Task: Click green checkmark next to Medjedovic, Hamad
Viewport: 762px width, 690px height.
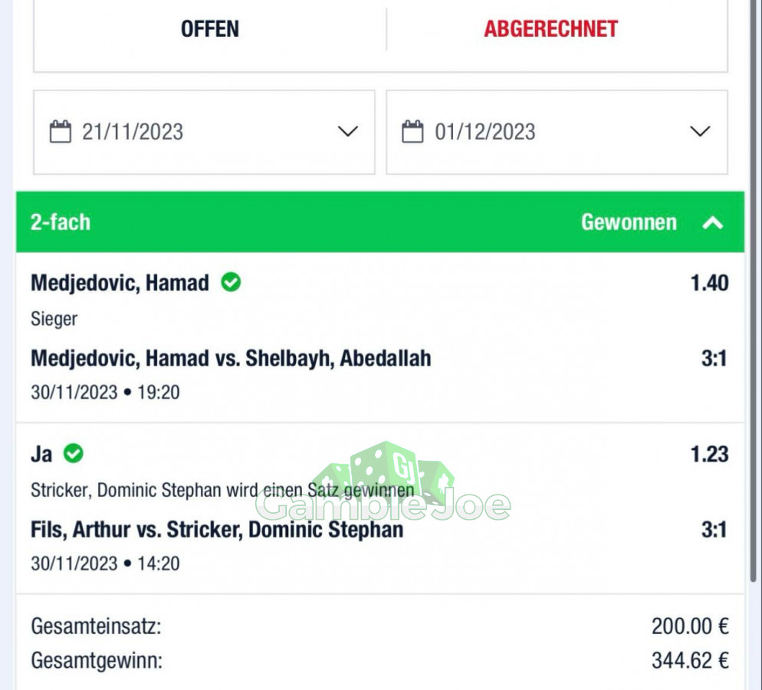Action: click(231, 282)
